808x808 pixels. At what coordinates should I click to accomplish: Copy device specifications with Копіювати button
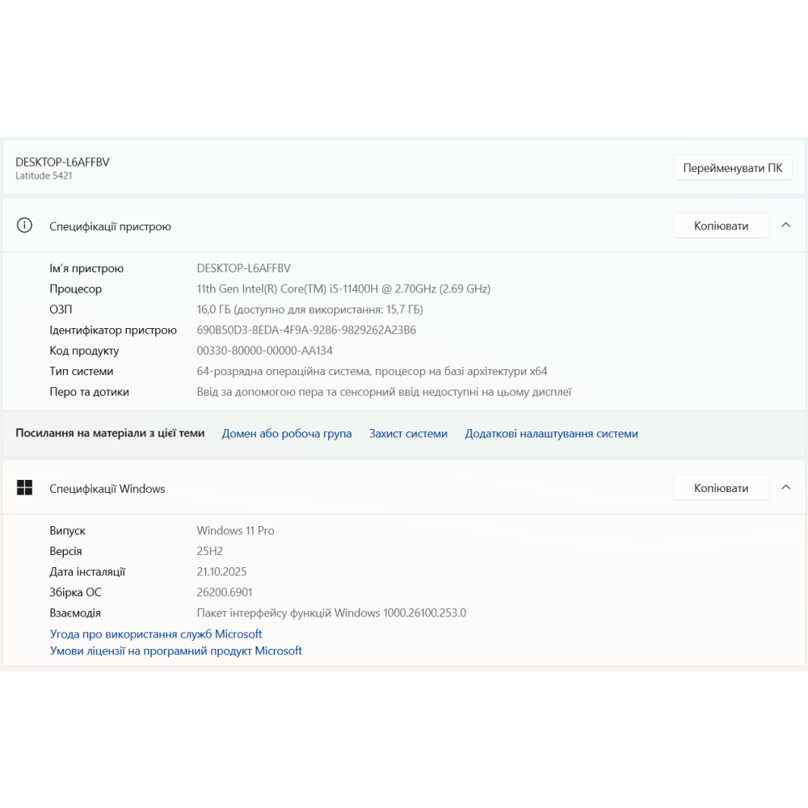(x=721, y=225)
